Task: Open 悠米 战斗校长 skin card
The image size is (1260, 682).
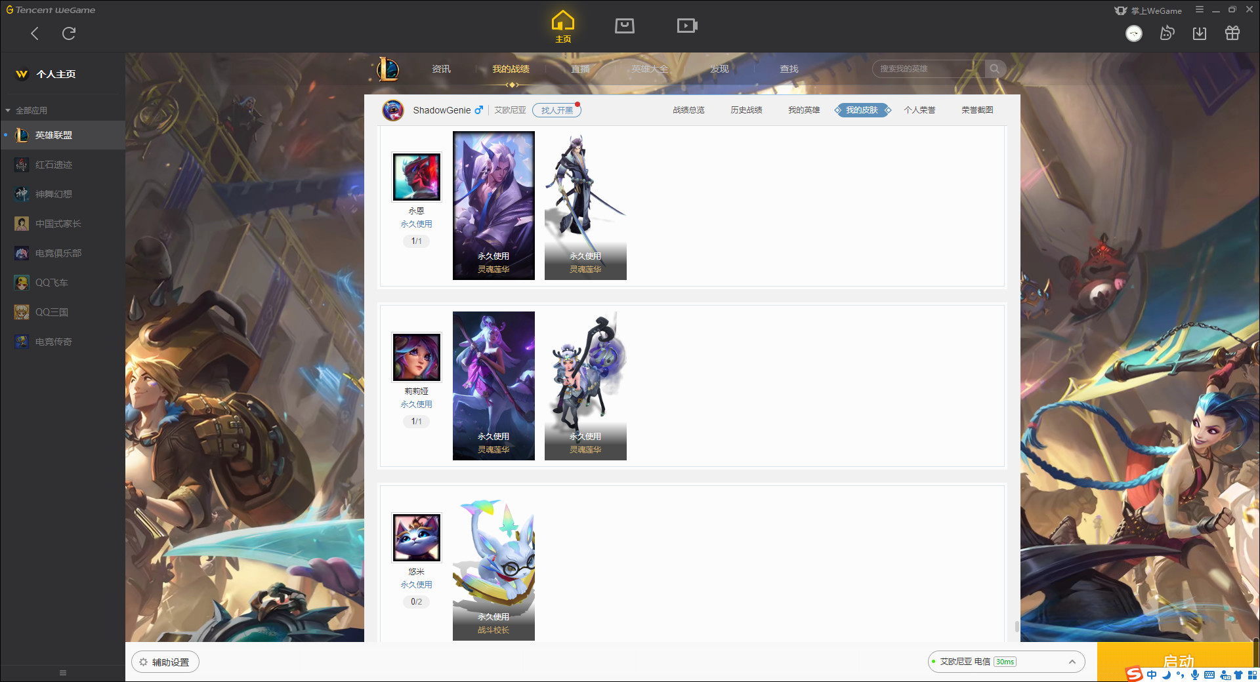Action: coord(493,567)
